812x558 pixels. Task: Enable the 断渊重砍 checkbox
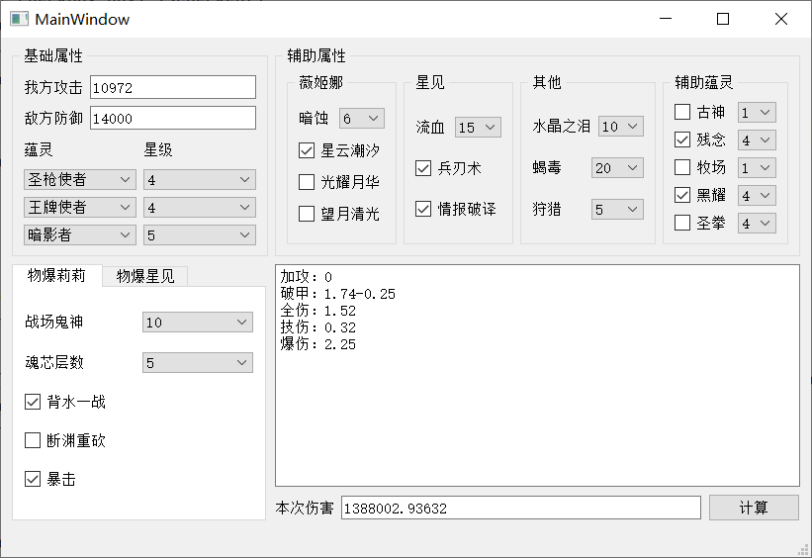click(x=33, y=440)
